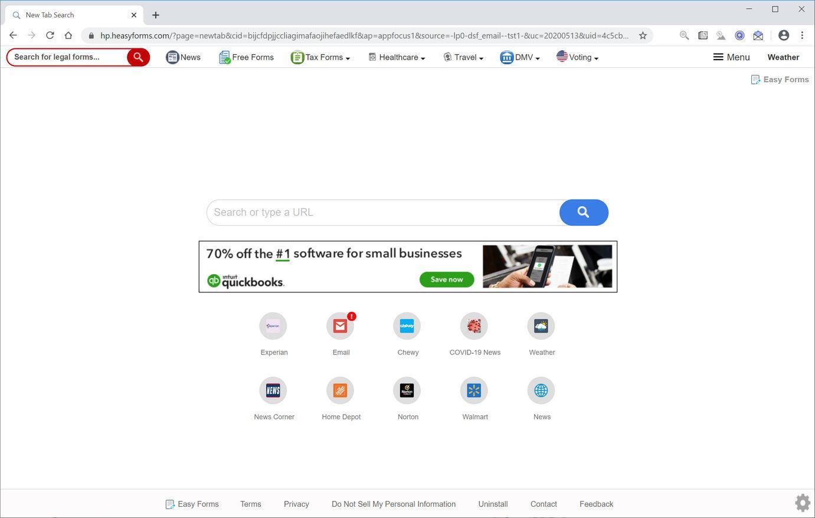815x518 pixels.
Task: Reload the current page
Action: (x=50, y=35)
